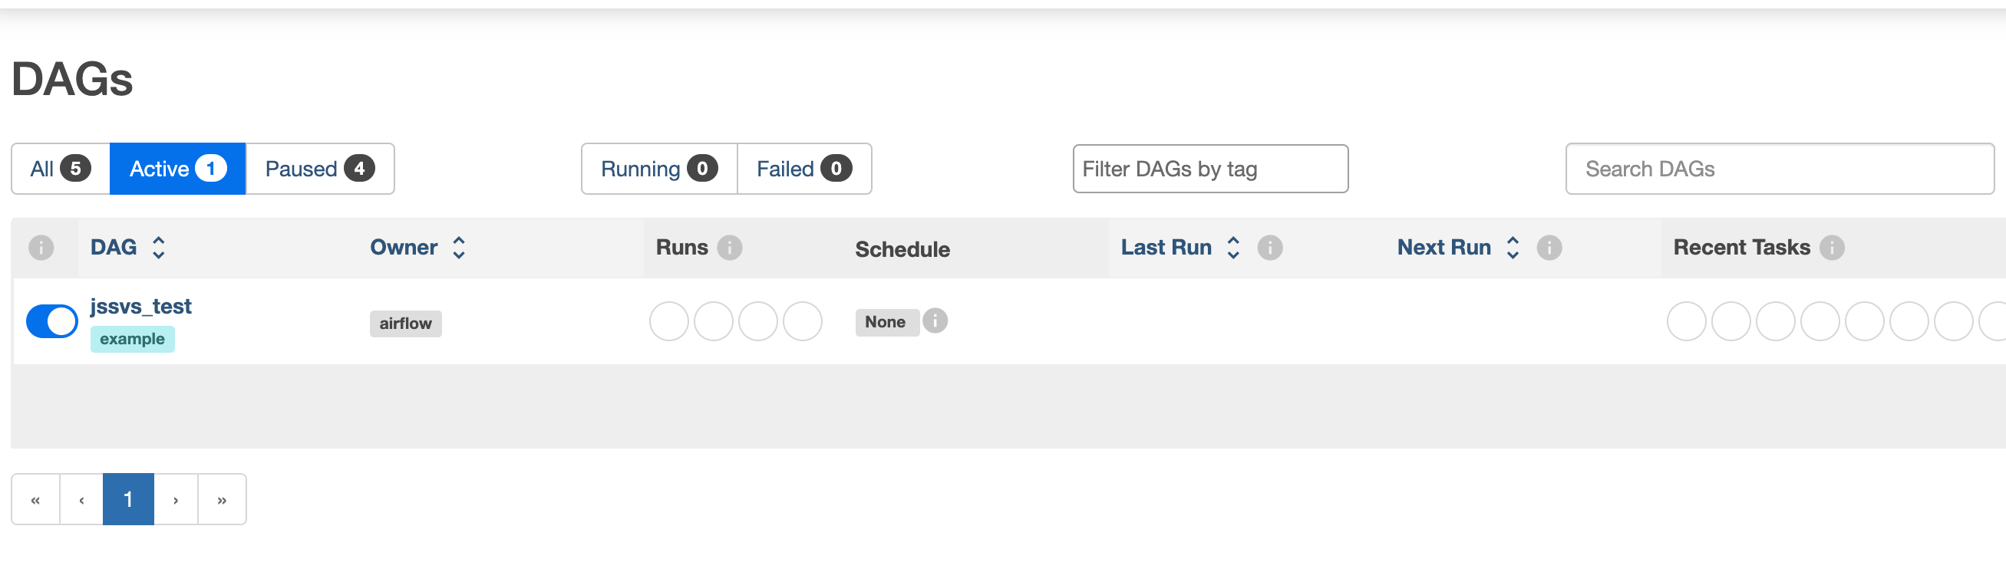Sort by Last Run column arrows
The height and width of the screenshot is (572, 2006).
click(x=1232, y=248)
